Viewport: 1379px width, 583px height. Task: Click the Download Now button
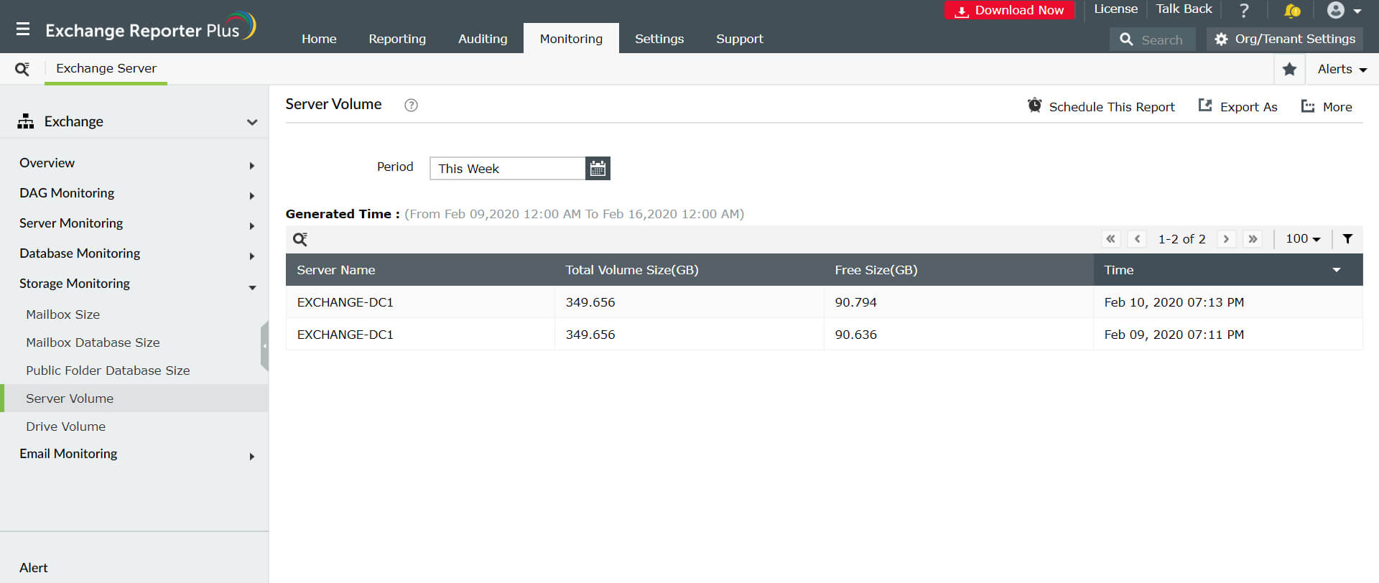[1009, 10]
